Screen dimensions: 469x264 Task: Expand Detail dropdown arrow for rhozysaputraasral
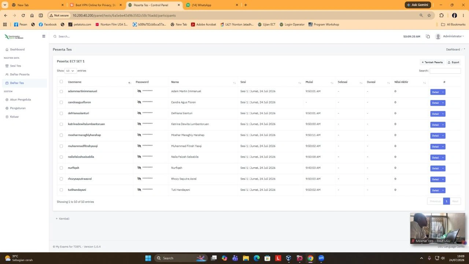pos(443,179)
